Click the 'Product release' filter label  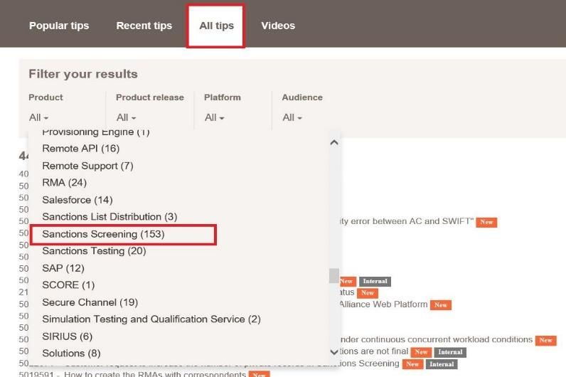point(150,97)
